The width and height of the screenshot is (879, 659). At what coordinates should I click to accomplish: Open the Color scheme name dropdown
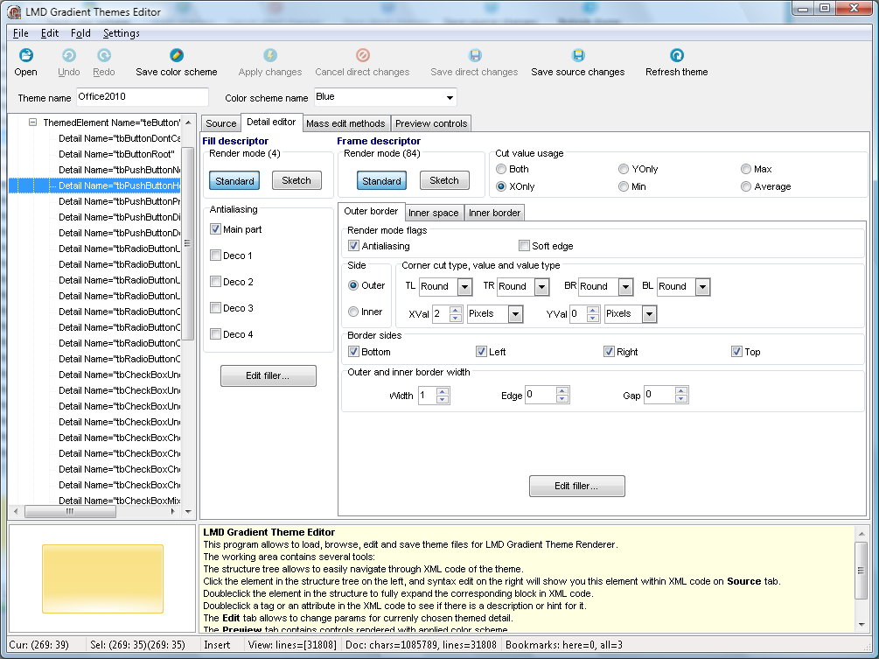450,97
